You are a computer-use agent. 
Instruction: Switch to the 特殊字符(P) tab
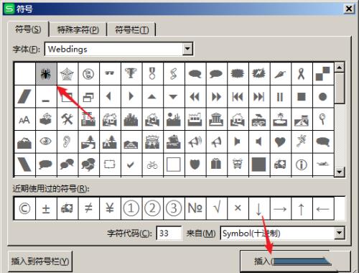[x=78, y=29]
